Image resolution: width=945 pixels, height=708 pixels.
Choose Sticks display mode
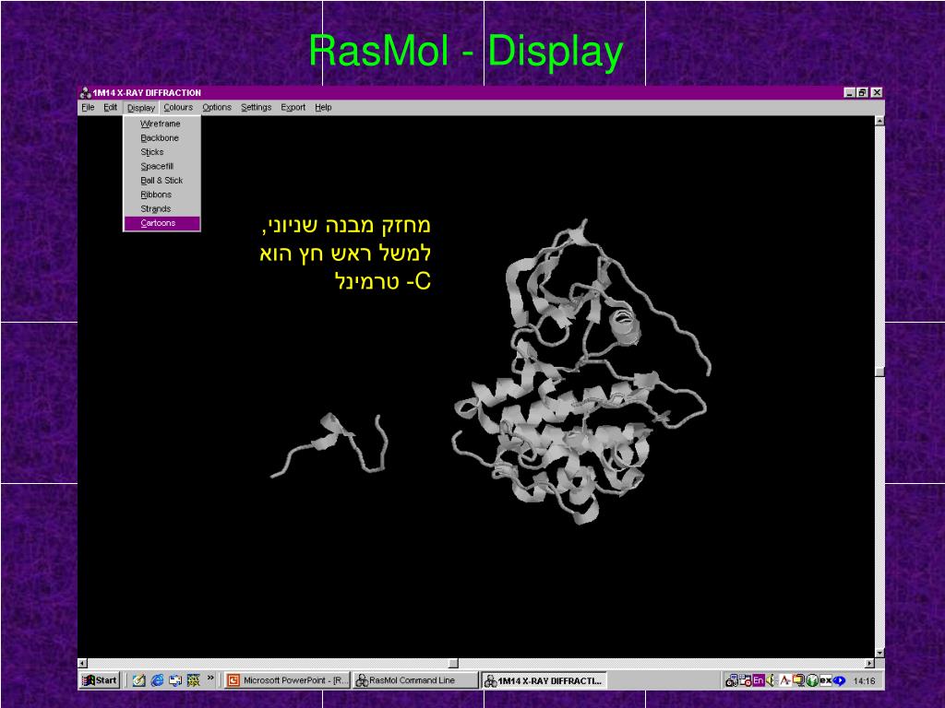point(161,152)
